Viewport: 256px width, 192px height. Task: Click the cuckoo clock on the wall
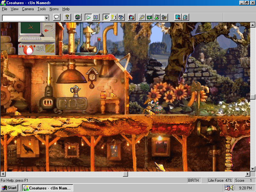click(x=92, y=78)
